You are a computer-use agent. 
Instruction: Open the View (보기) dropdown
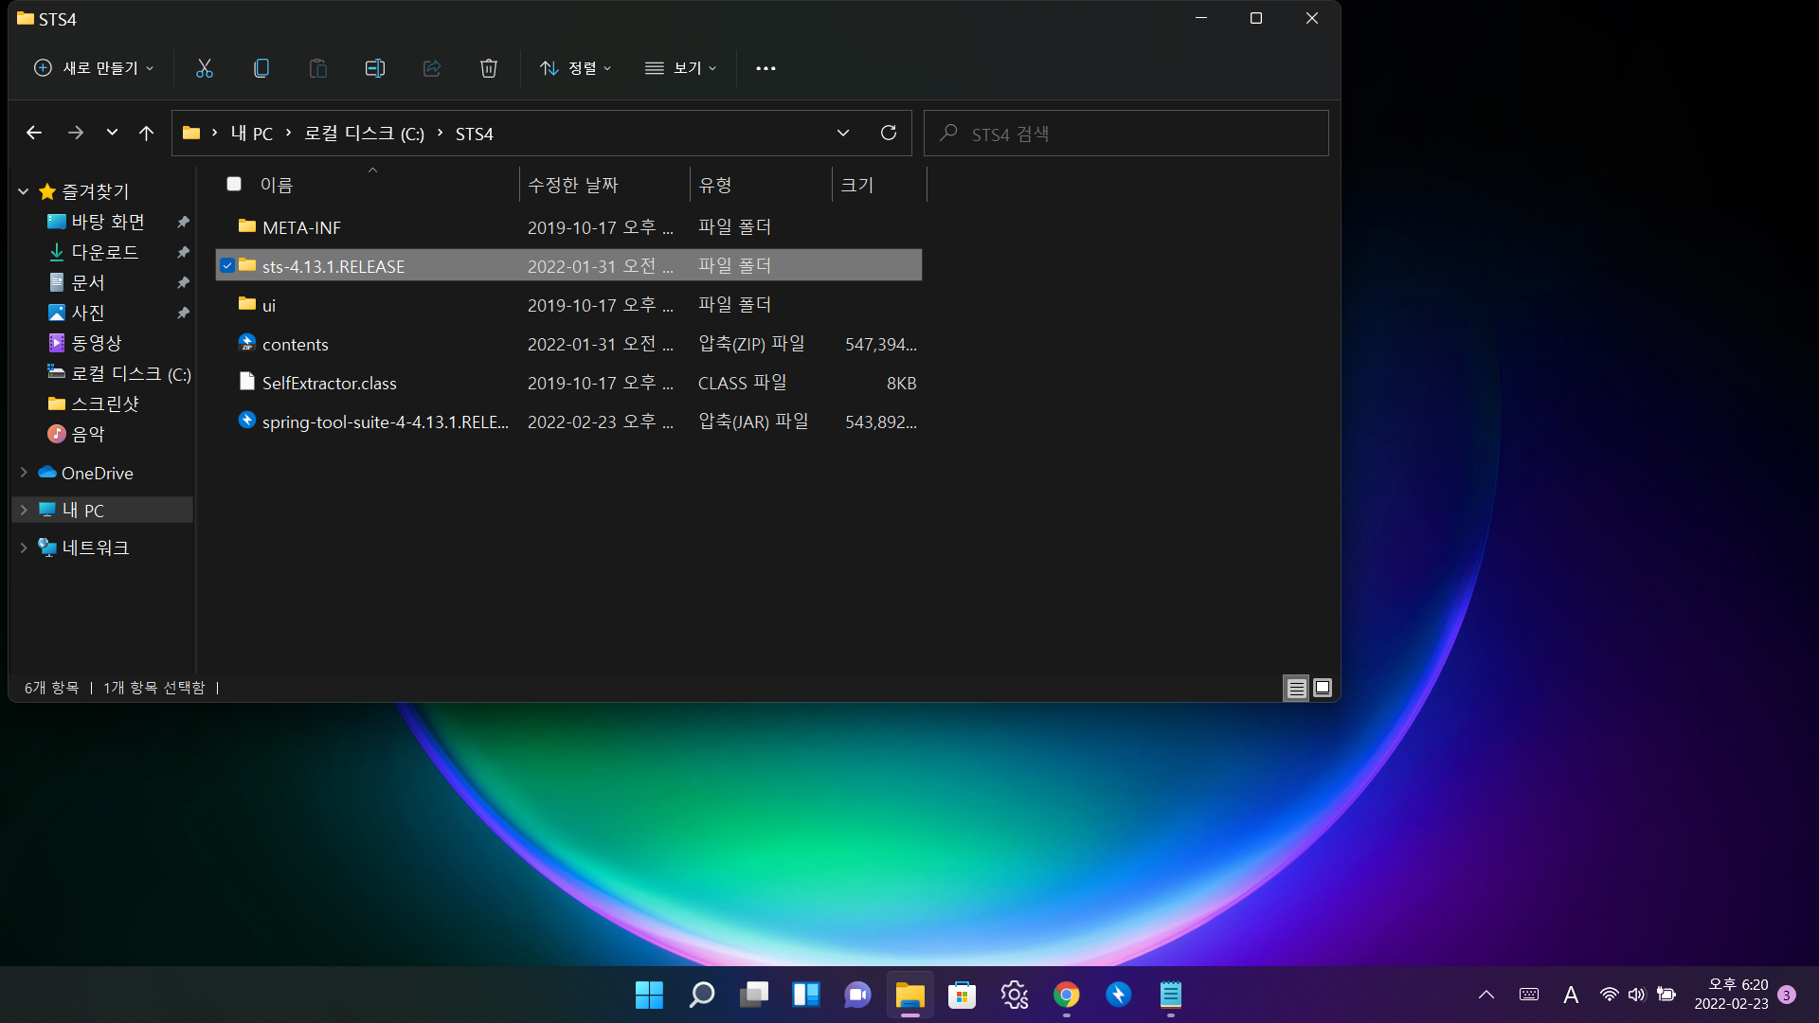pos(680,68)
